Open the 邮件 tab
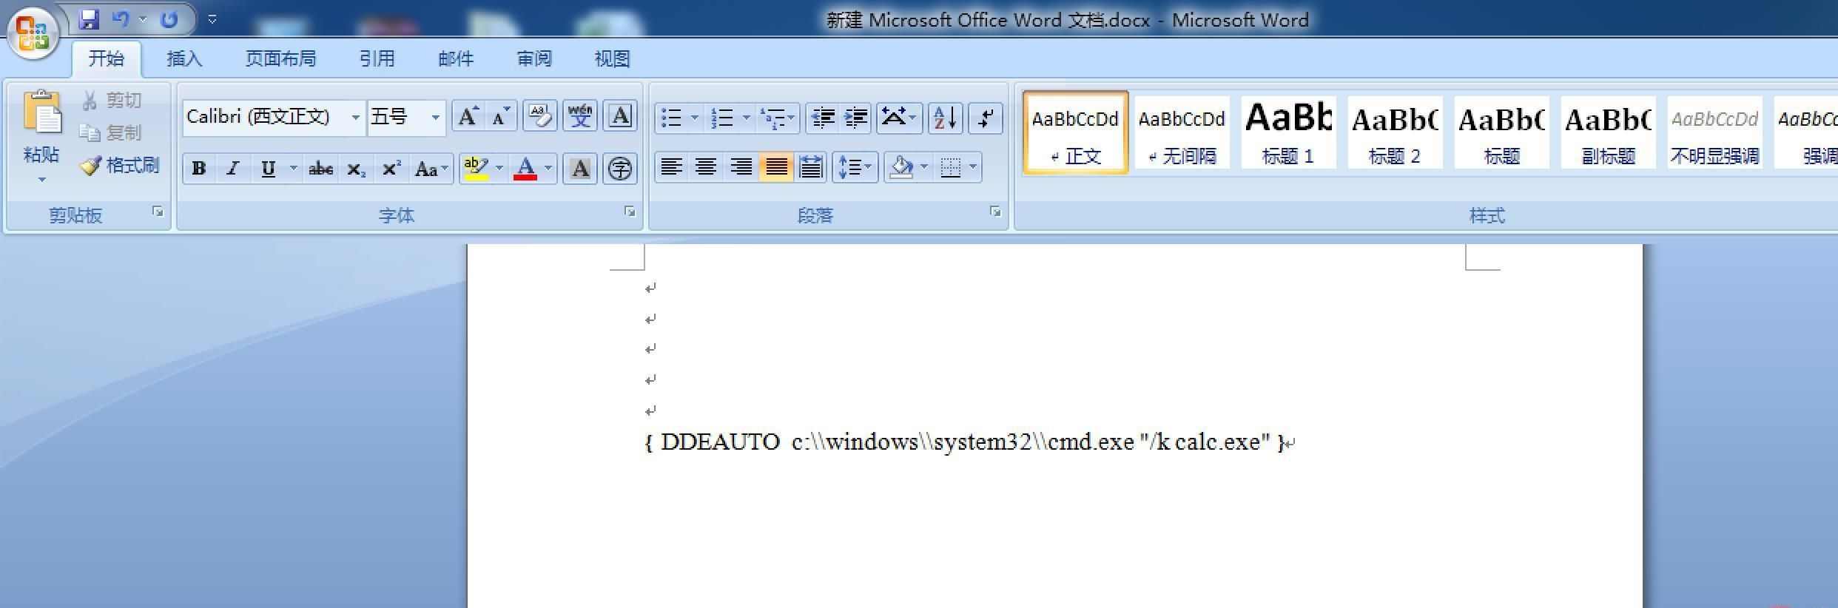The image size is (1838, 608). coord(456,58)
